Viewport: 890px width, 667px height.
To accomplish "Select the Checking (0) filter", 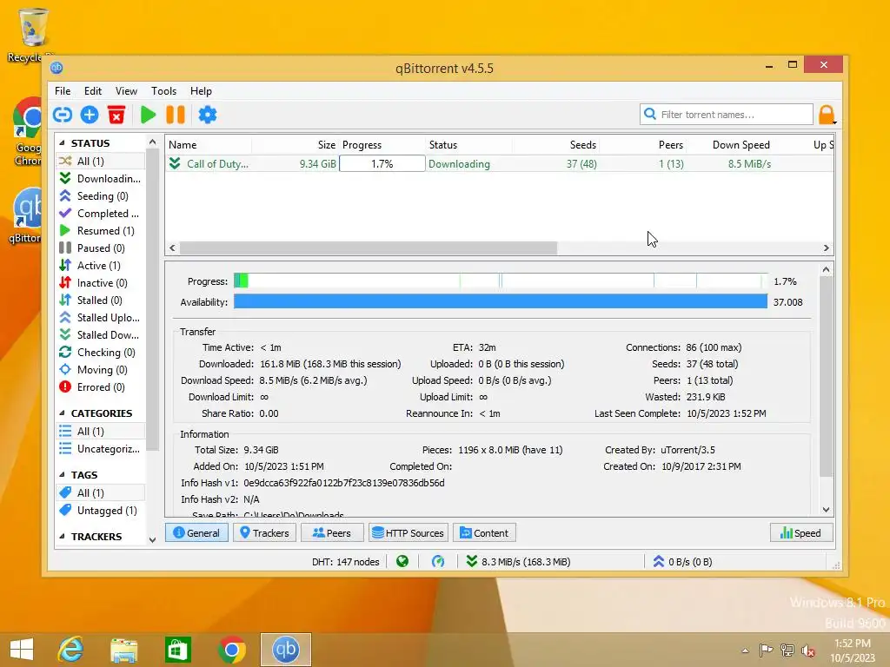I will pos(101,353).
